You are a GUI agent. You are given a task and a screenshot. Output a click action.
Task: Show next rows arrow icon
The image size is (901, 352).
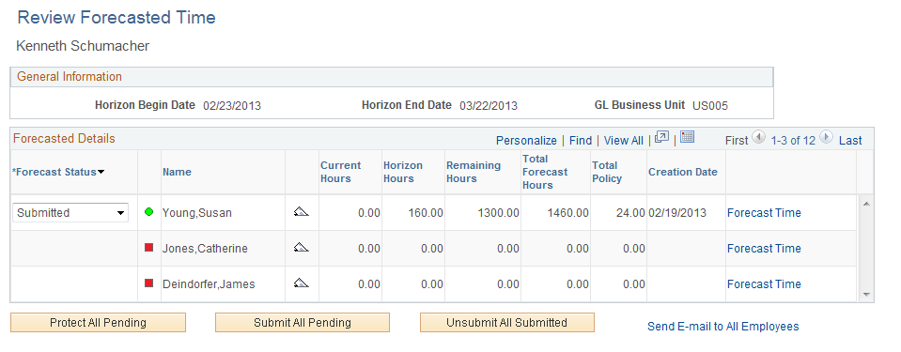pos(826,137)
